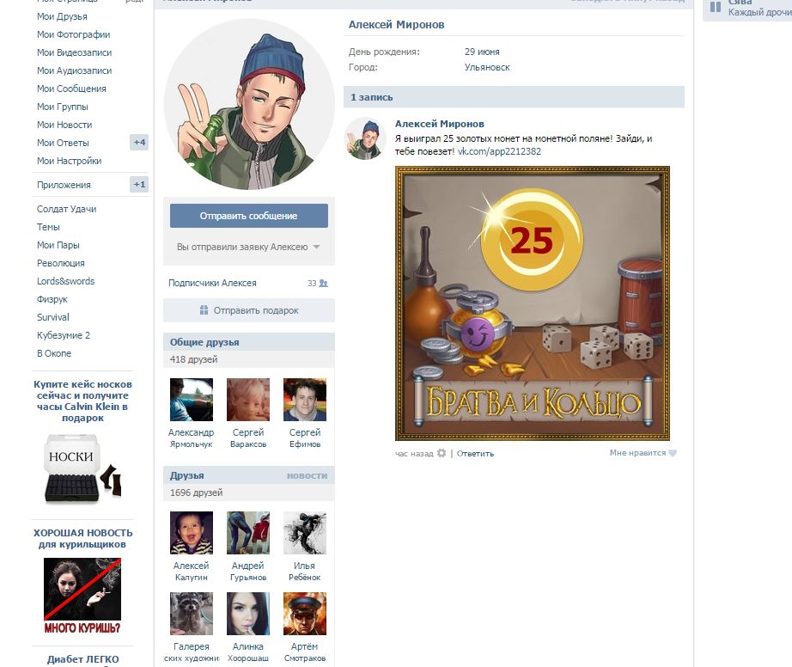Viewport: 792px width, 667px height.
Task: Click Ответить under the wall post
Action: (x=475, y=453)
